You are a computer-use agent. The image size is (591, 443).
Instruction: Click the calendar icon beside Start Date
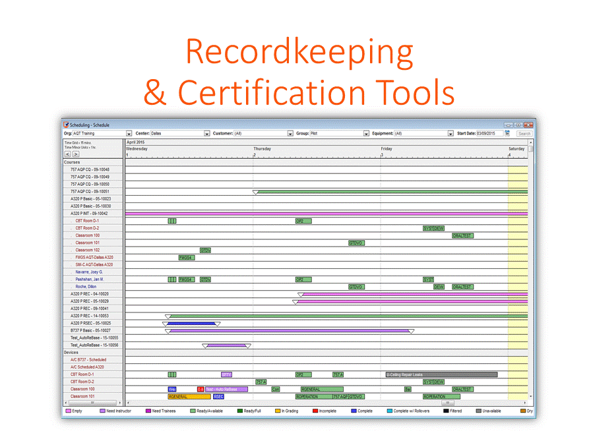[507, 133]
